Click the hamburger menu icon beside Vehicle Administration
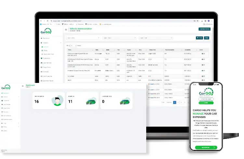The image size is (244, 159). point(66,29)
